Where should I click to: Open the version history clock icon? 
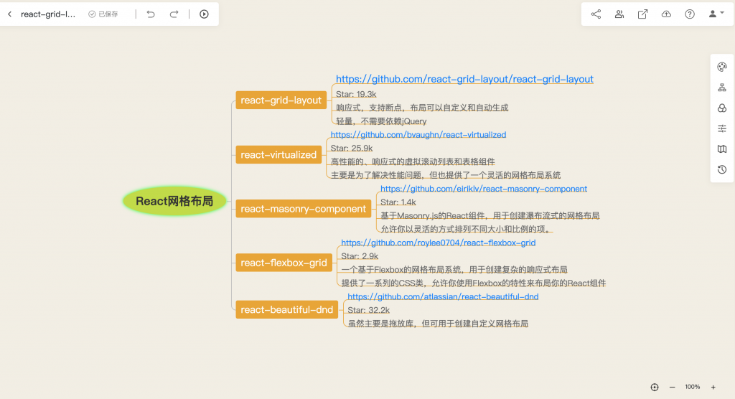click(722, 170)
